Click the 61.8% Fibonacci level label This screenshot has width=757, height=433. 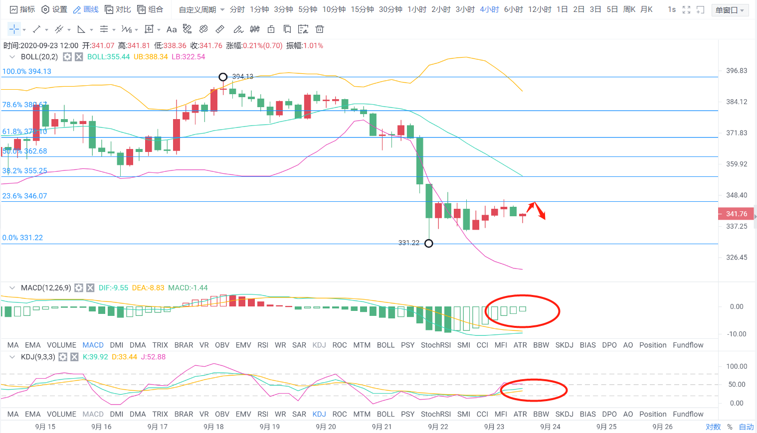point(25,132)
